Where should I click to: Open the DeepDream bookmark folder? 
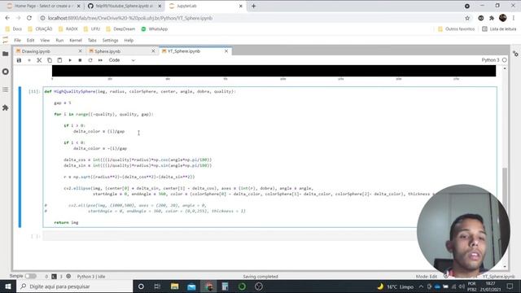(120, 29)
